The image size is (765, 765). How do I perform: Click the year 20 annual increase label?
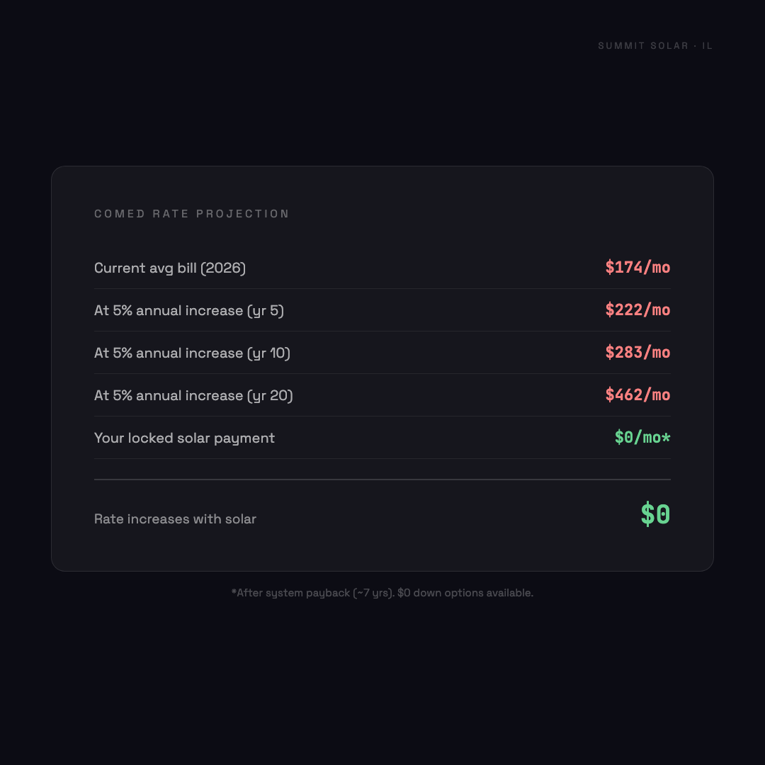point(193,395)
